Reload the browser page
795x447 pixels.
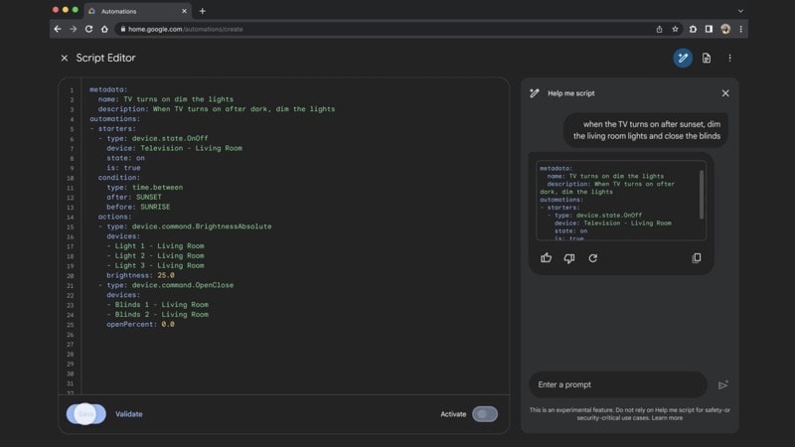pyautogui.click(x=88, y=29)
